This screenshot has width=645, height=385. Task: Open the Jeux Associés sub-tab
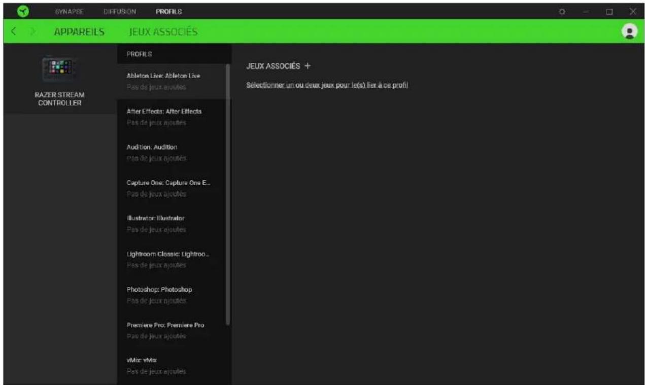162,32
